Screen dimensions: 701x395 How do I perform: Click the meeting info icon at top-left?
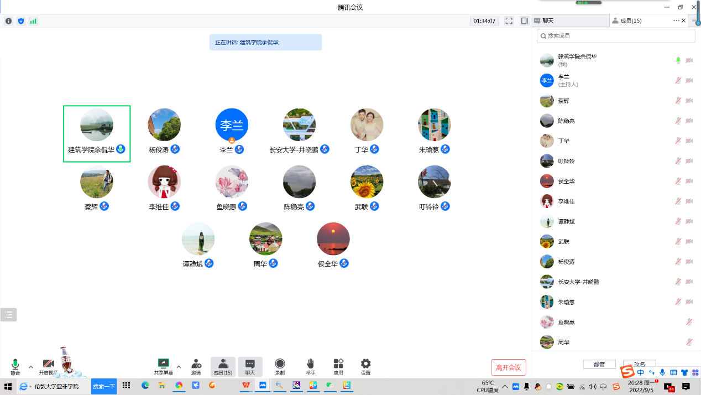(8, 21)
